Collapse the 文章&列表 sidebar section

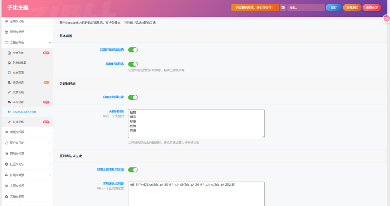pyautogui.click(x=26, y=43)
